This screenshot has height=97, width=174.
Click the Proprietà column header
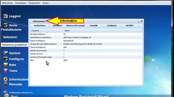tap(46, 30)
